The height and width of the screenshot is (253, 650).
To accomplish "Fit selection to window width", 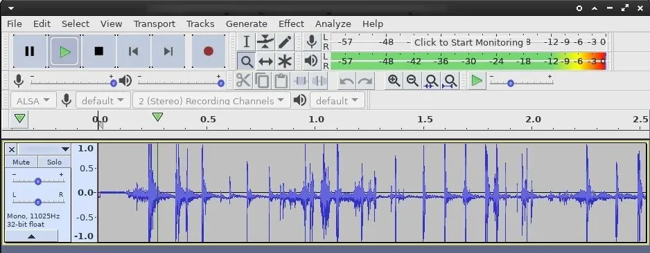I will tap(431, 81).
